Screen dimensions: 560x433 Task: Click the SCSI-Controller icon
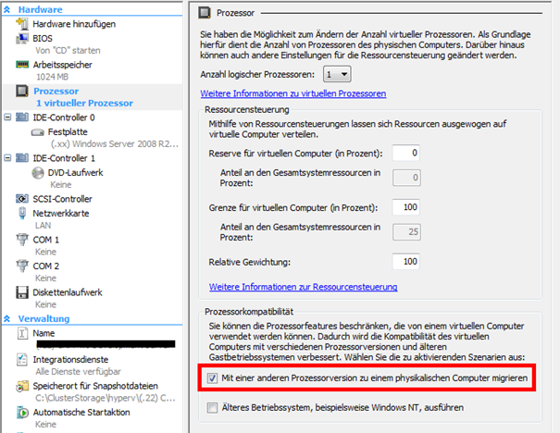pyautogui.click(x=22, y=199)
